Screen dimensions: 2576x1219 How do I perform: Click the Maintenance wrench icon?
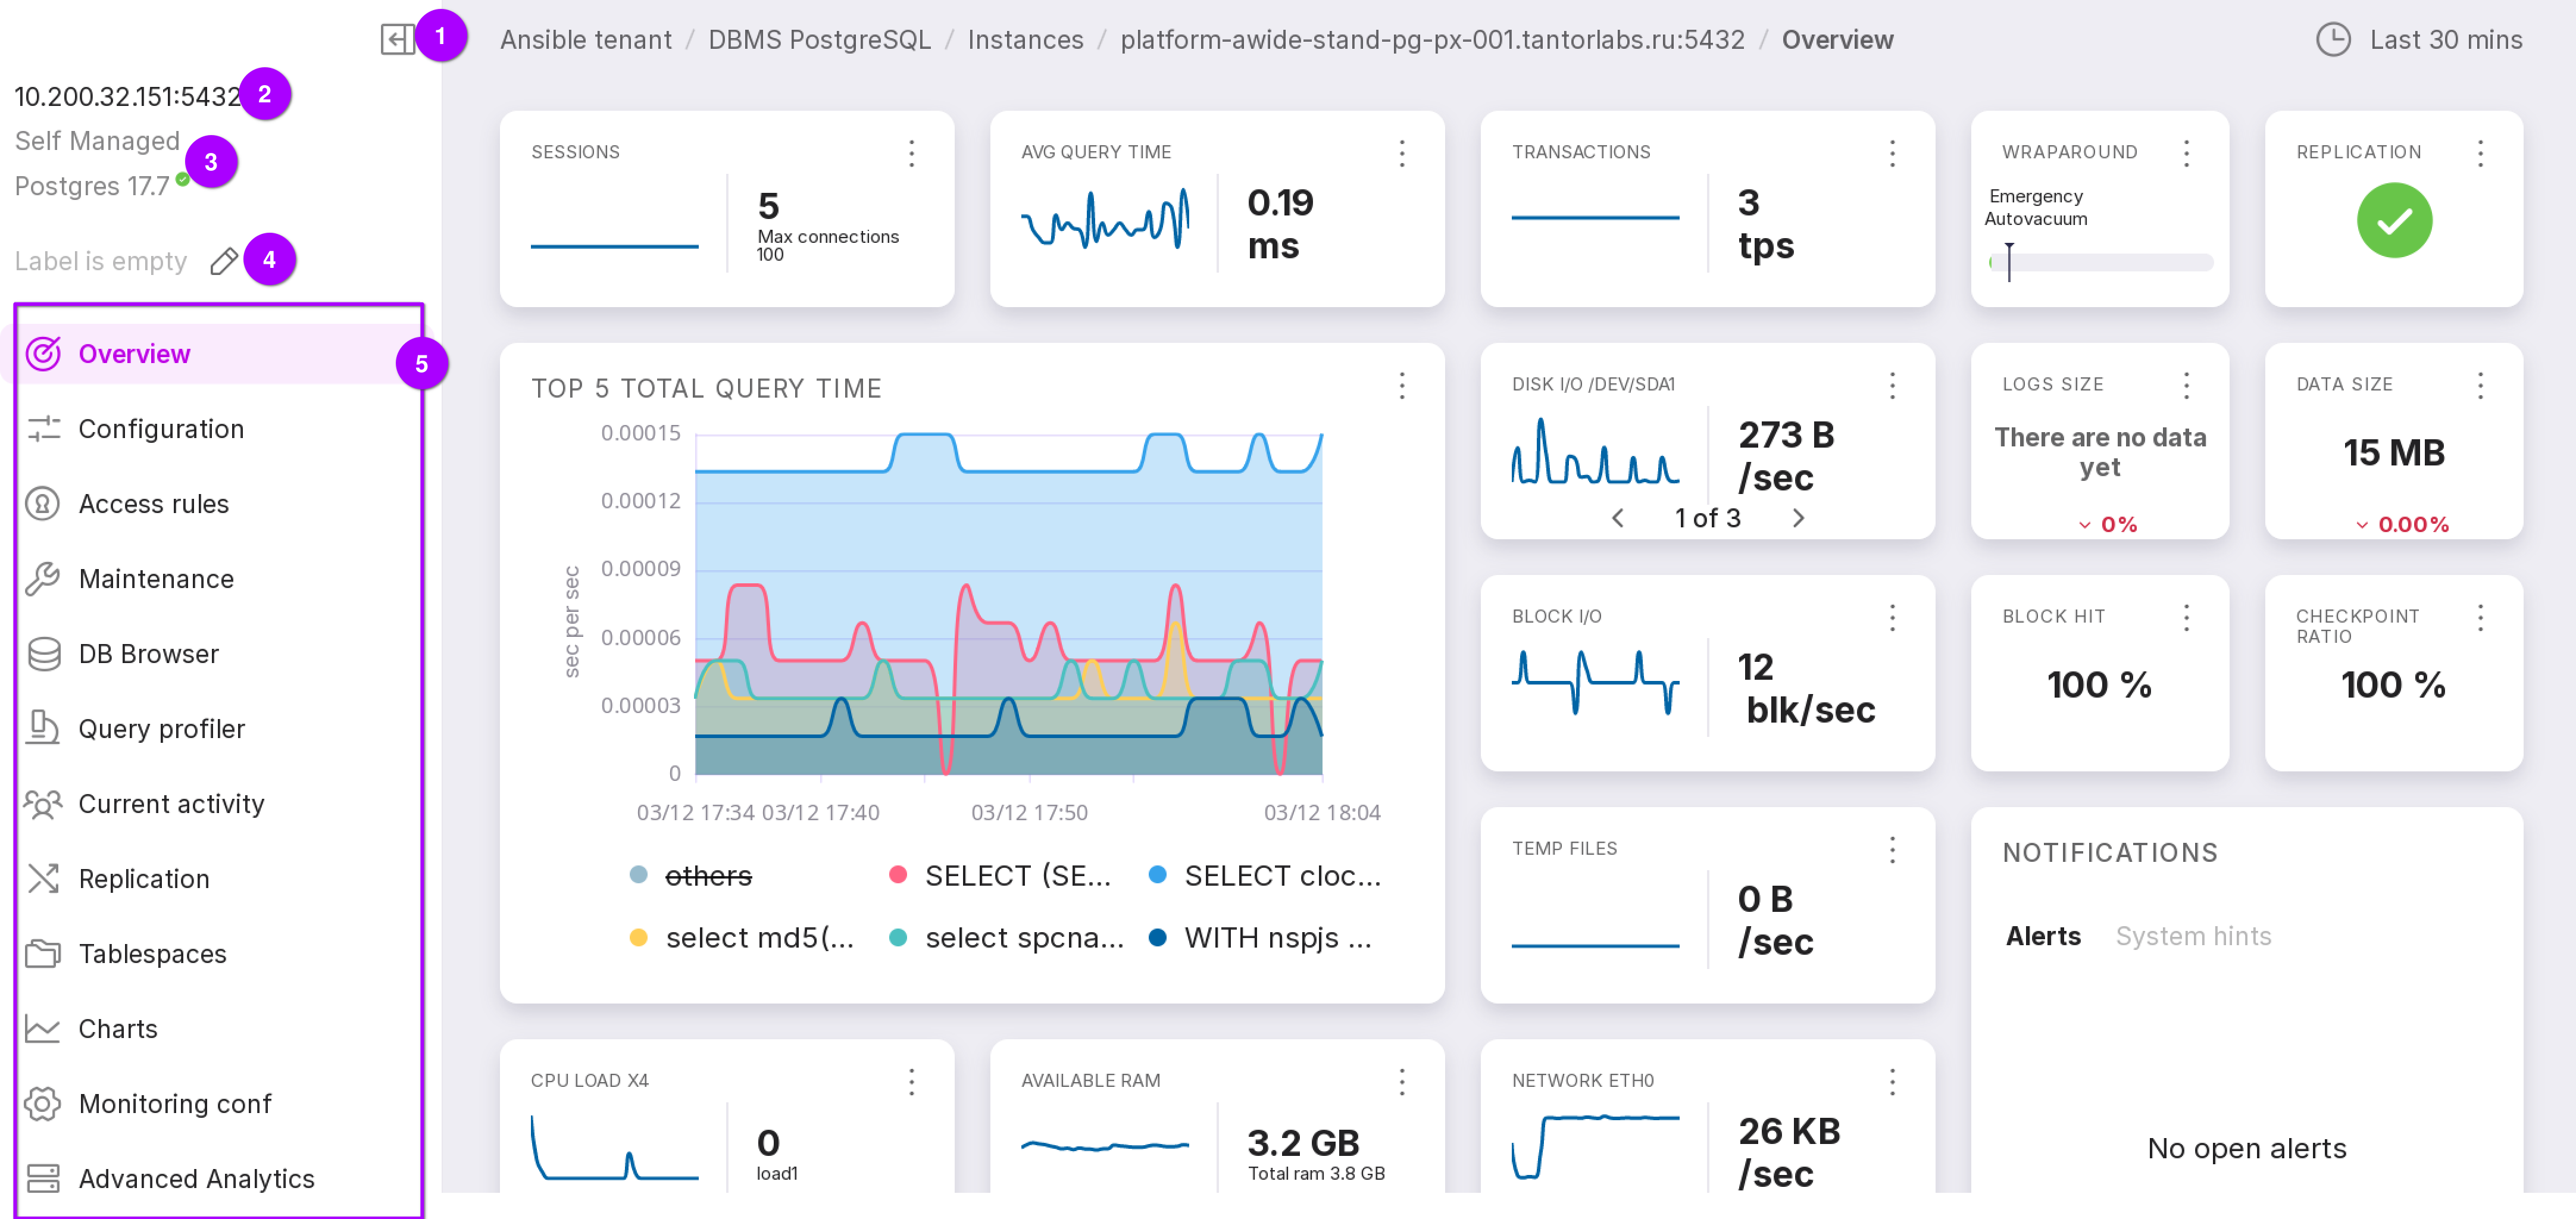43,579
